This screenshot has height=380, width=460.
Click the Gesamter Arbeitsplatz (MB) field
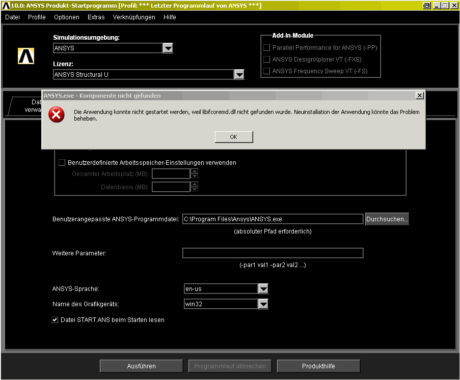tap(171, 174)
